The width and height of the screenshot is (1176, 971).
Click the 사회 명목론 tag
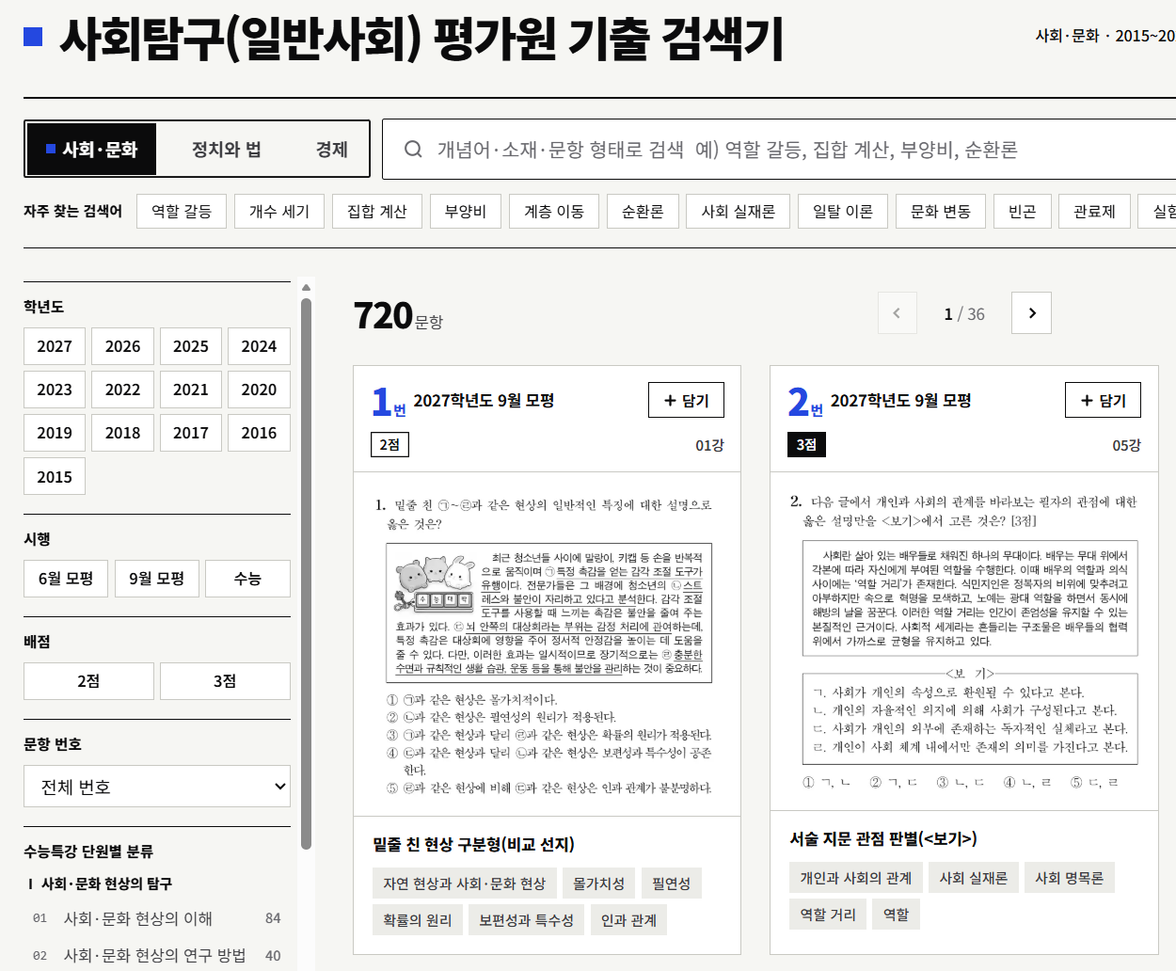point(1070,878)
